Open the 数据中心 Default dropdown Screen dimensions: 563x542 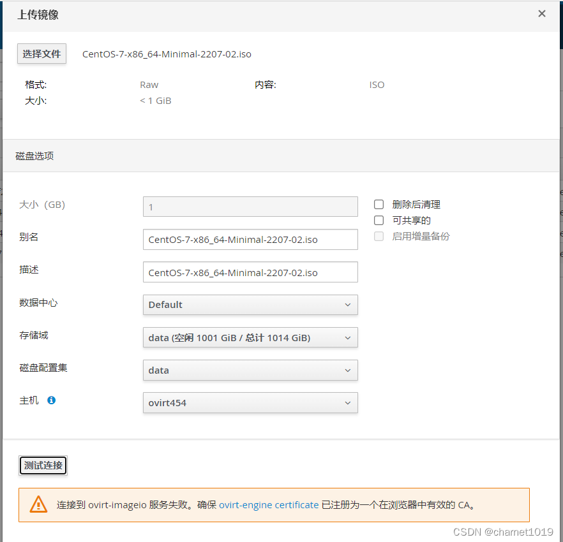pos(250,305)
